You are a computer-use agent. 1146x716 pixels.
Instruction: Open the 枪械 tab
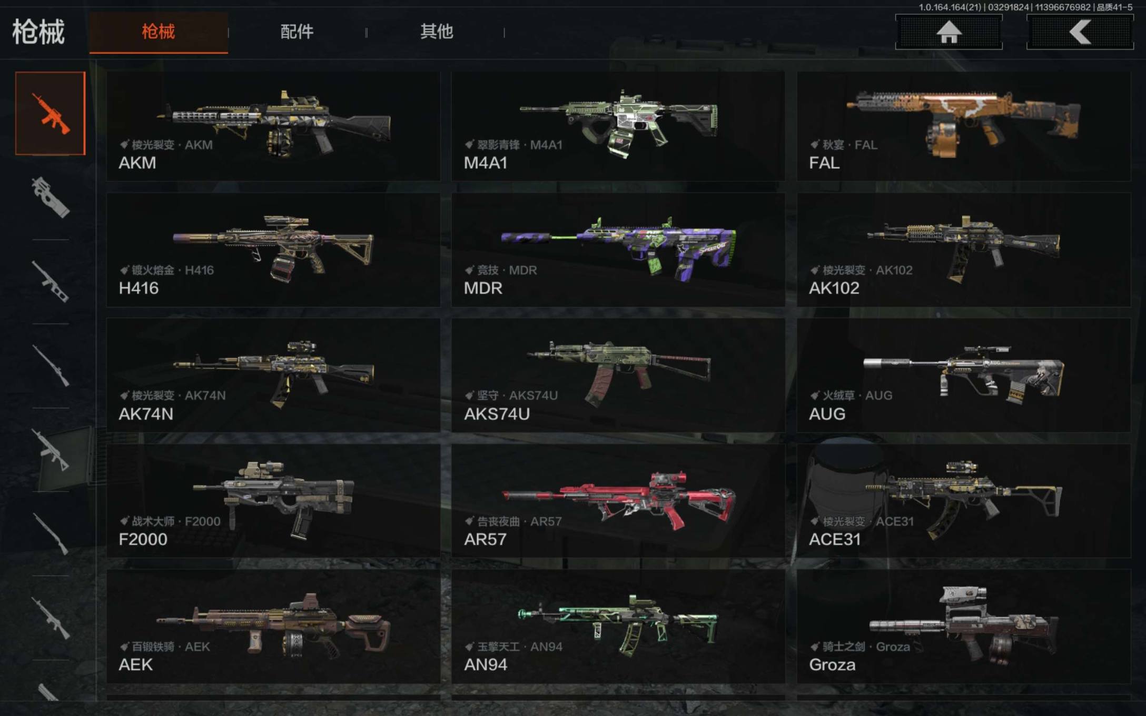point(159,32)
